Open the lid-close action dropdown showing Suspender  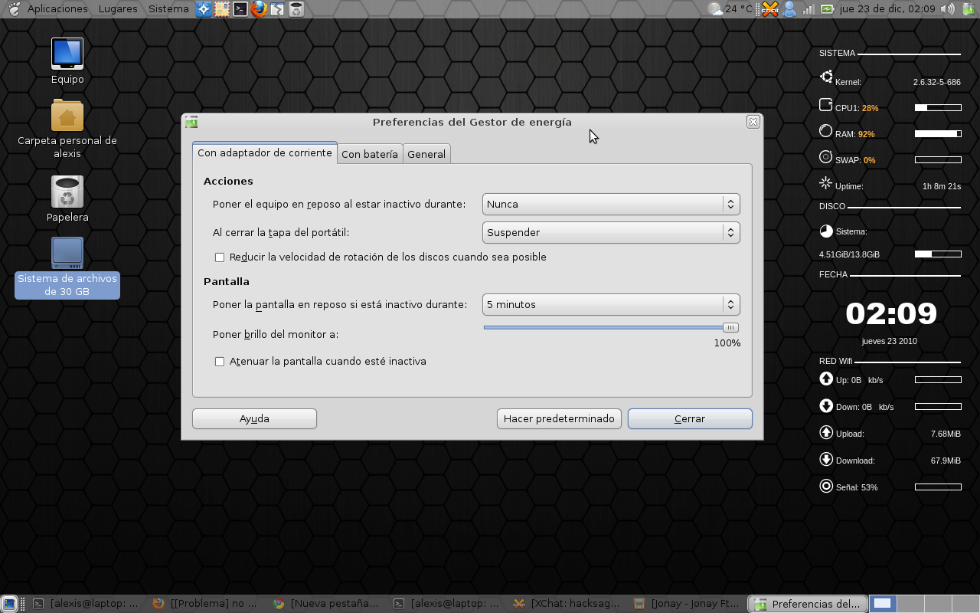point(611,232)
